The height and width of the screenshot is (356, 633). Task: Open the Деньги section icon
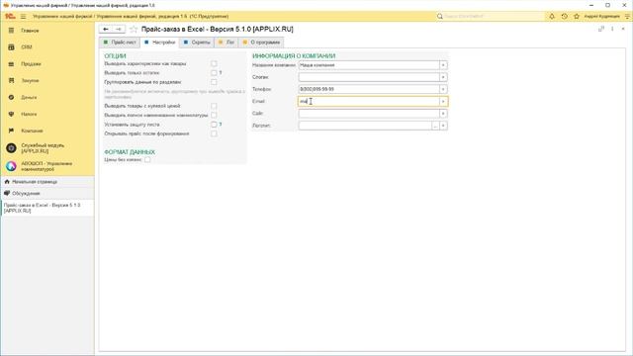tap(11, 97)
